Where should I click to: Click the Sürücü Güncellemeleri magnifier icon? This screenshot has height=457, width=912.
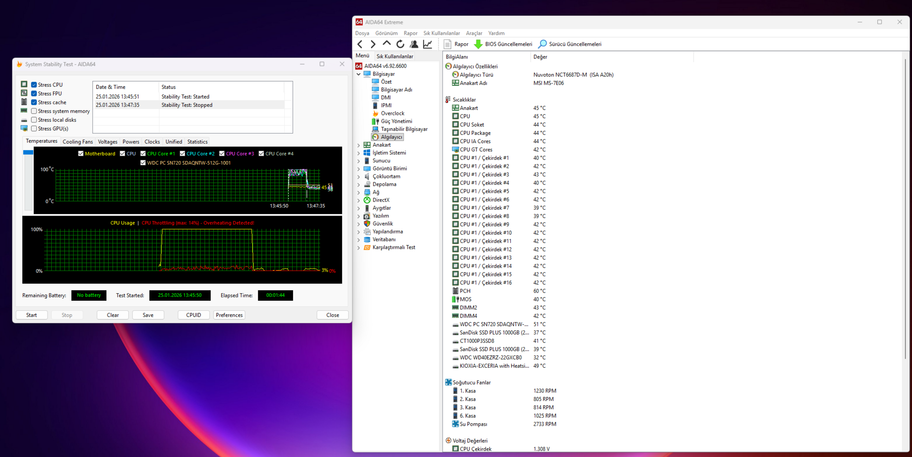(x=542, y=44)
